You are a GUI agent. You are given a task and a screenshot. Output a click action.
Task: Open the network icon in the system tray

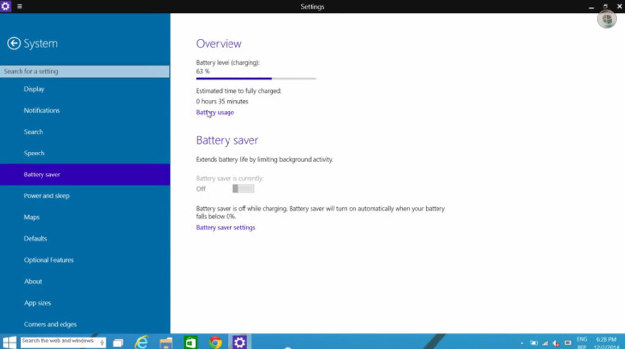pyautogui.click(x=544, y=342)
